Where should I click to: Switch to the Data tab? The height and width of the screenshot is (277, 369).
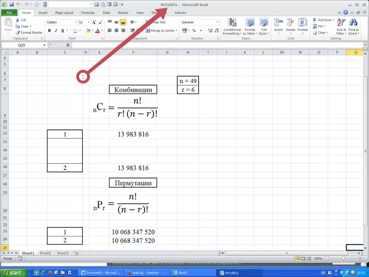click(x=106, y=13)
